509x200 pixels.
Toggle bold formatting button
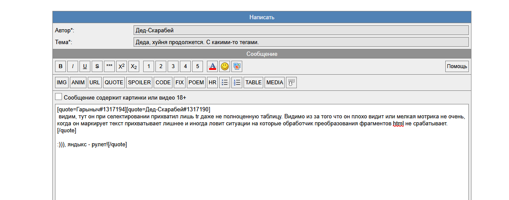click(x=61, y=66)
